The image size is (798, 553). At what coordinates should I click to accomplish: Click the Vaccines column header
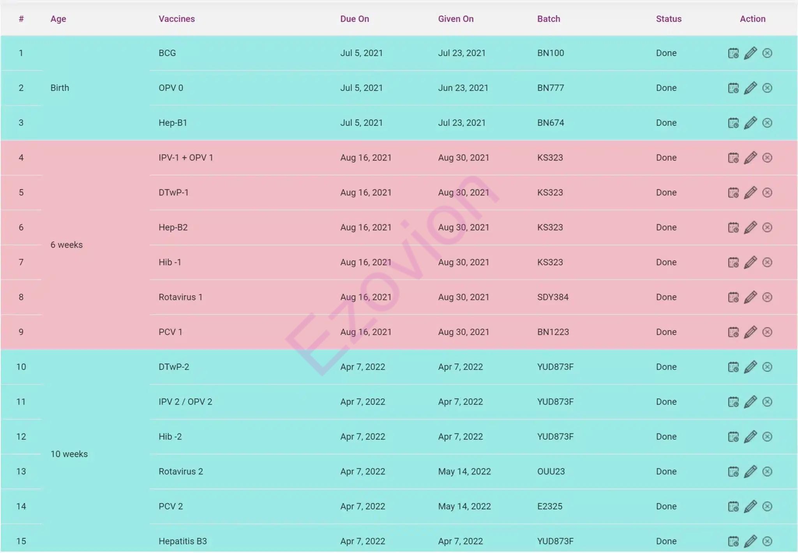177,19
